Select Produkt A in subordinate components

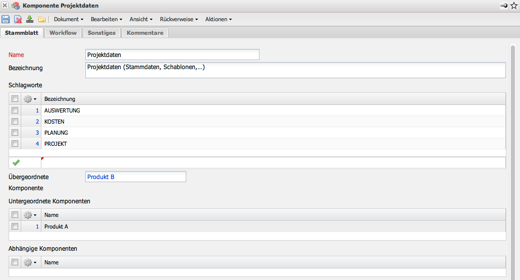tap(56, 227)
